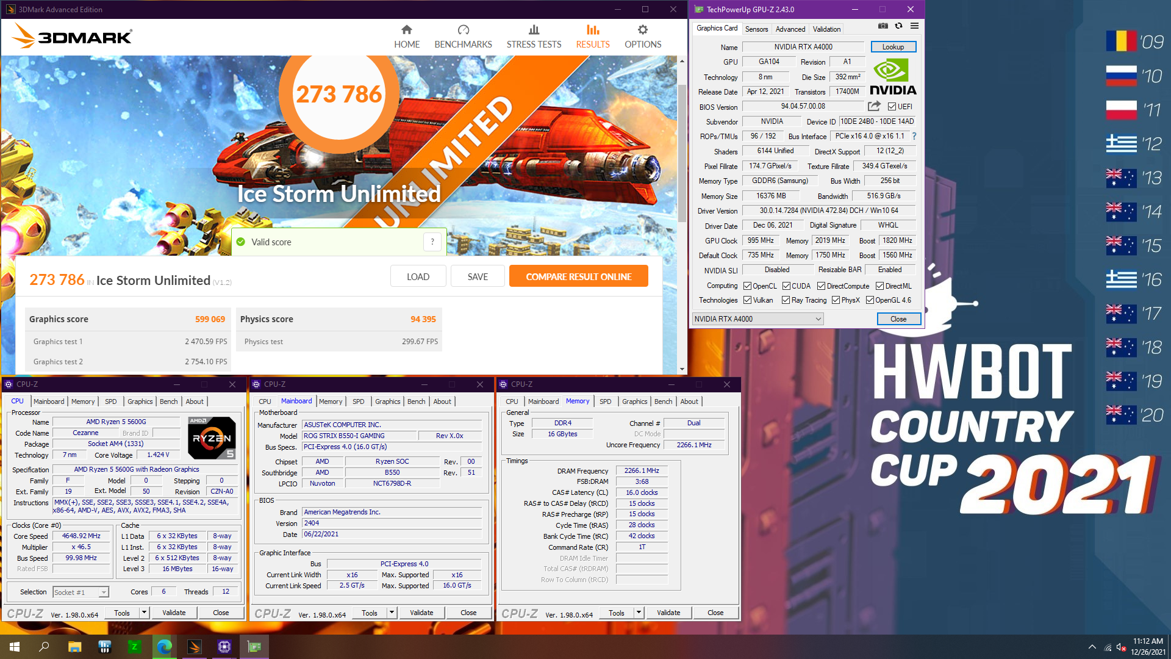The height and width of the screenshot is (659, 1171).
Task: Click the NVIDIA logo in GPU-Z
Action: [x=893, y=76]
